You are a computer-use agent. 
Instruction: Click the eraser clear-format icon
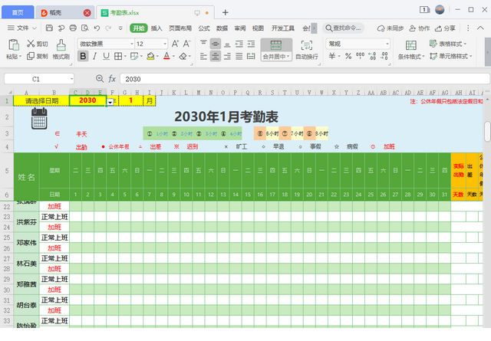183,56
